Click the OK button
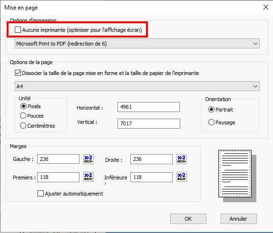Image resolution: width=273 pixels, height=233 pixels. click(x=188, y=219)
